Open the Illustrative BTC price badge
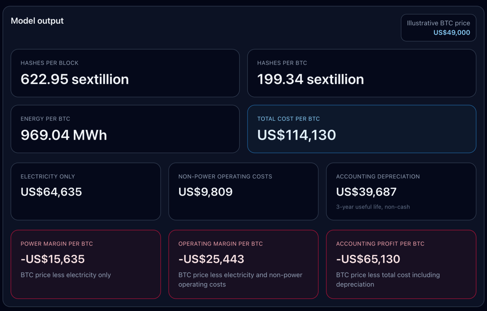 tap(438, 28)
